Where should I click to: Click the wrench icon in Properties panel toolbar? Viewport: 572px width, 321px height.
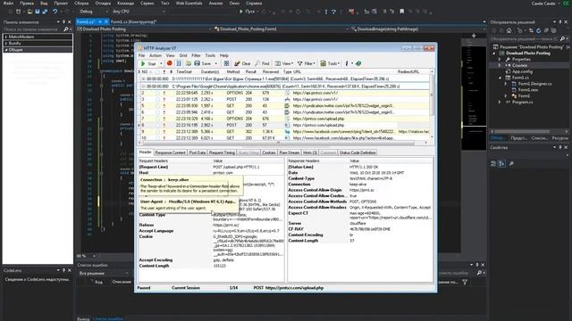point(511,164)
